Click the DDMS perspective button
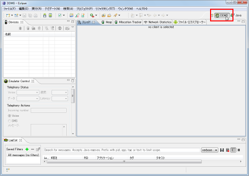 pyautogui.click(x=222, y=16)
